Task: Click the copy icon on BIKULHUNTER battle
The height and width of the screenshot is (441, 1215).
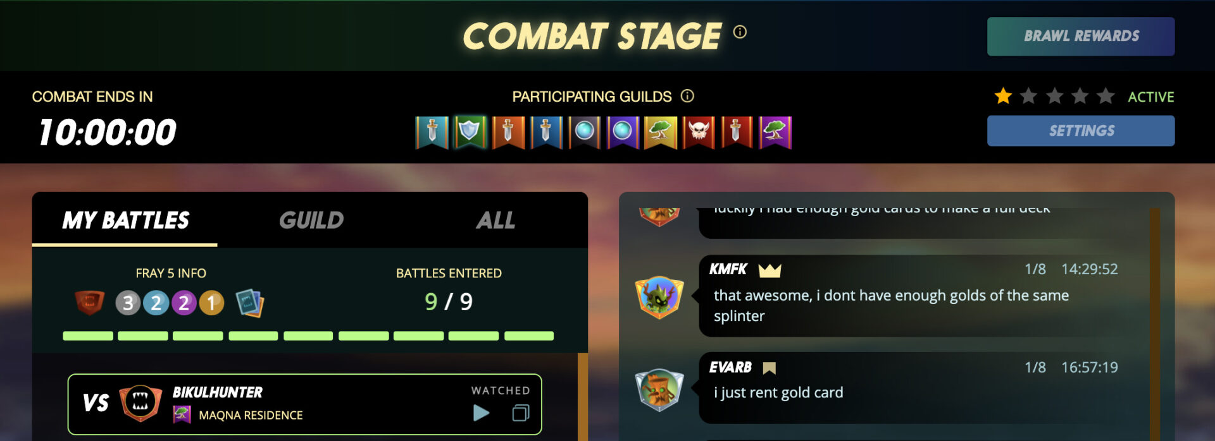Action: tap(520, 413)
